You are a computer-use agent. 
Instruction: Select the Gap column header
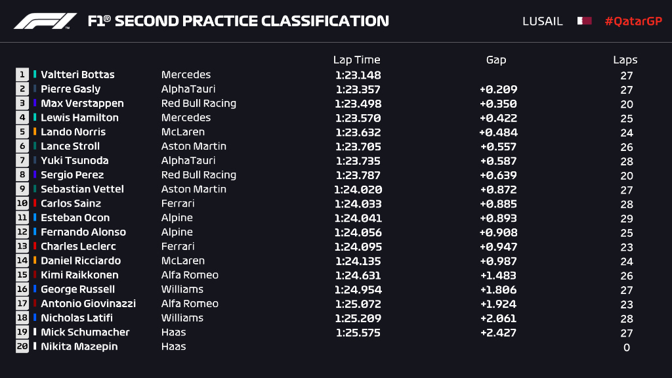point(496,60)
